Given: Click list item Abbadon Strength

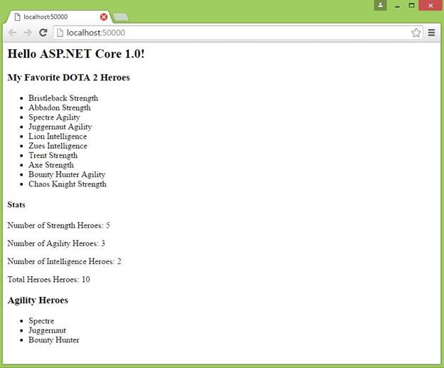Looking at the screenshot, I should [60, 107].
